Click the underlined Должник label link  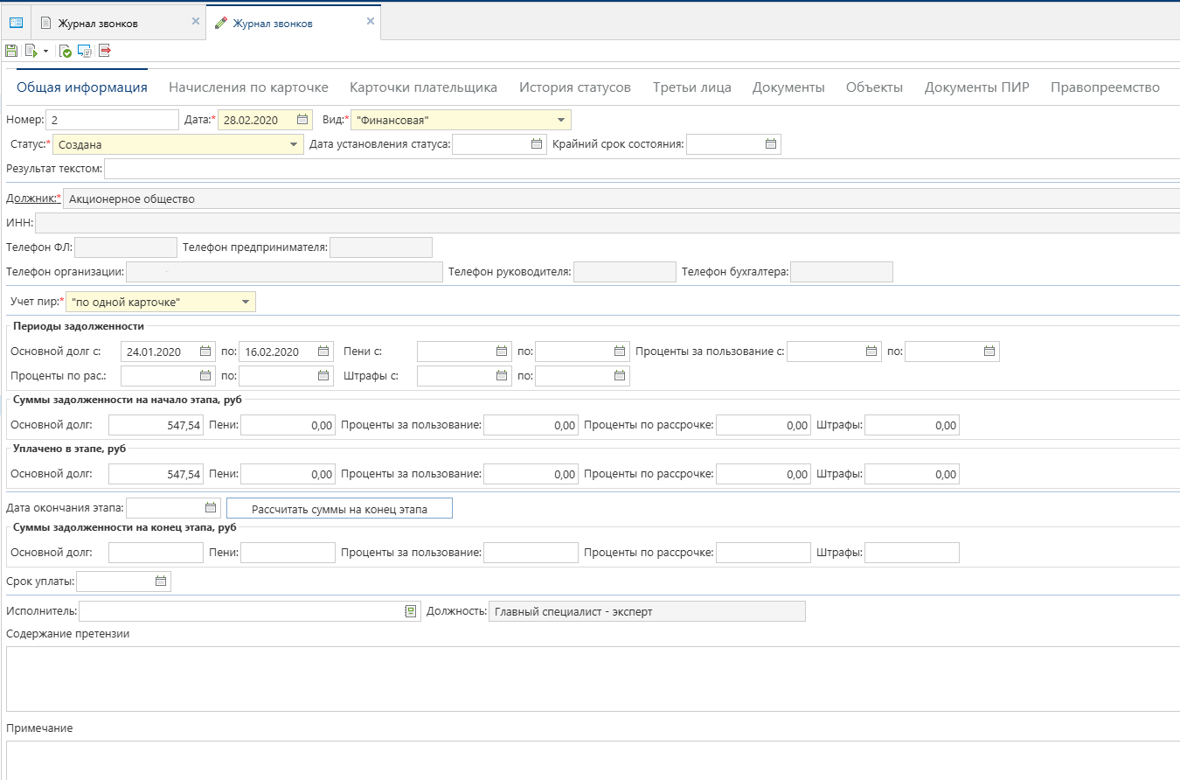pyautogui.click(x=31, y=198)
